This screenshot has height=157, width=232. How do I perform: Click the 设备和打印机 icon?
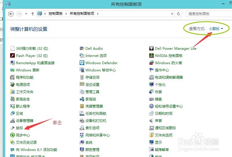[82, 121]
